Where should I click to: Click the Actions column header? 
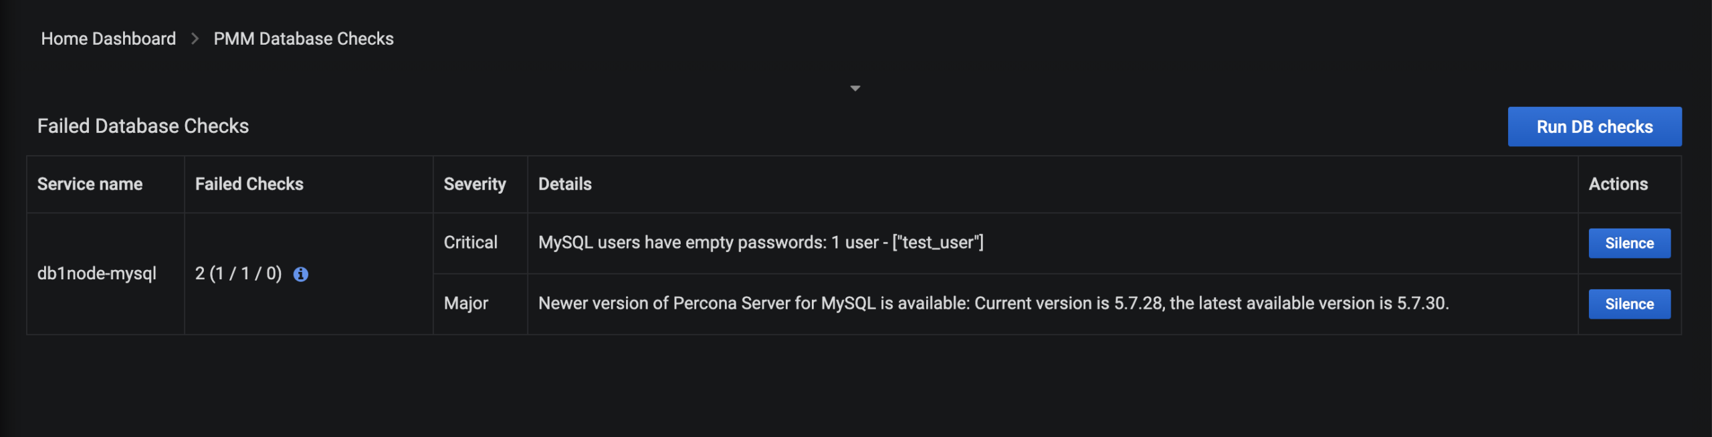pyautogui.click(x=1618, y=184)
